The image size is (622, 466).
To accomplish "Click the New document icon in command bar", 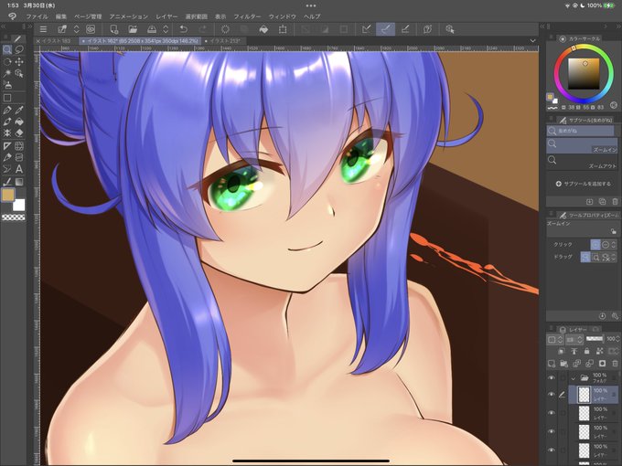I will pos(113,29).
